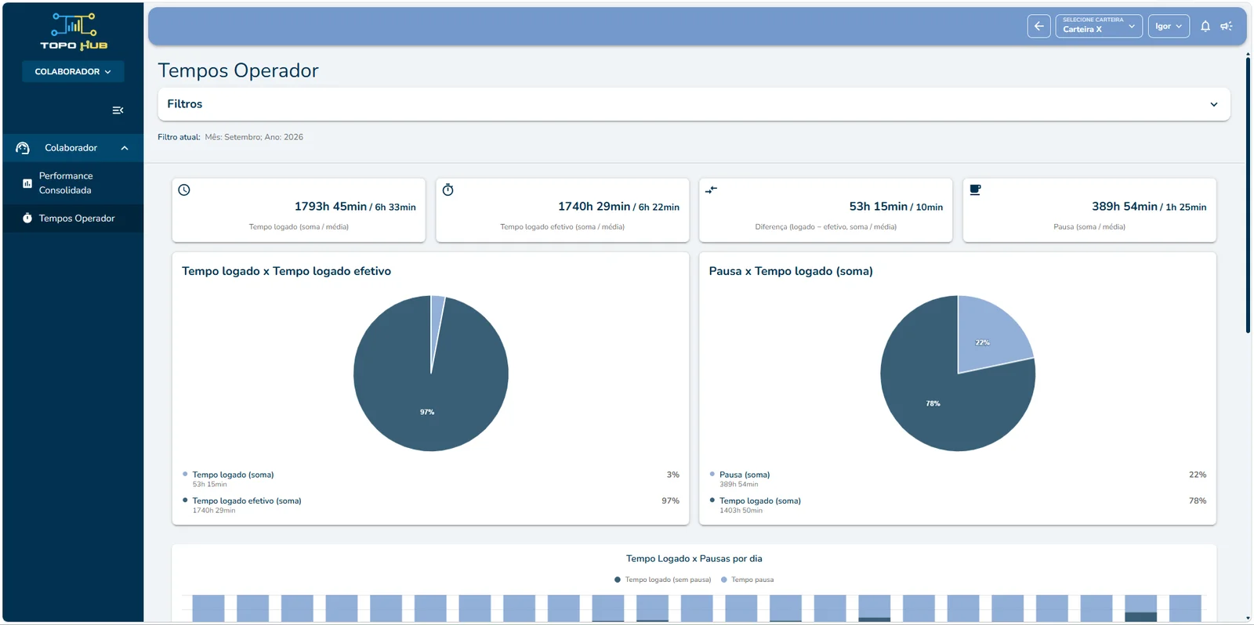Click the 389h 54min card value
This screenshot has width=1254, height=625.
pyautogui.click(x=1125, y=207)
